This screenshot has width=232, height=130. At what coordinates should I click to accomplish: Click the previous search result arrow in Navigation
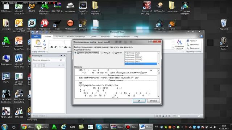59,65
